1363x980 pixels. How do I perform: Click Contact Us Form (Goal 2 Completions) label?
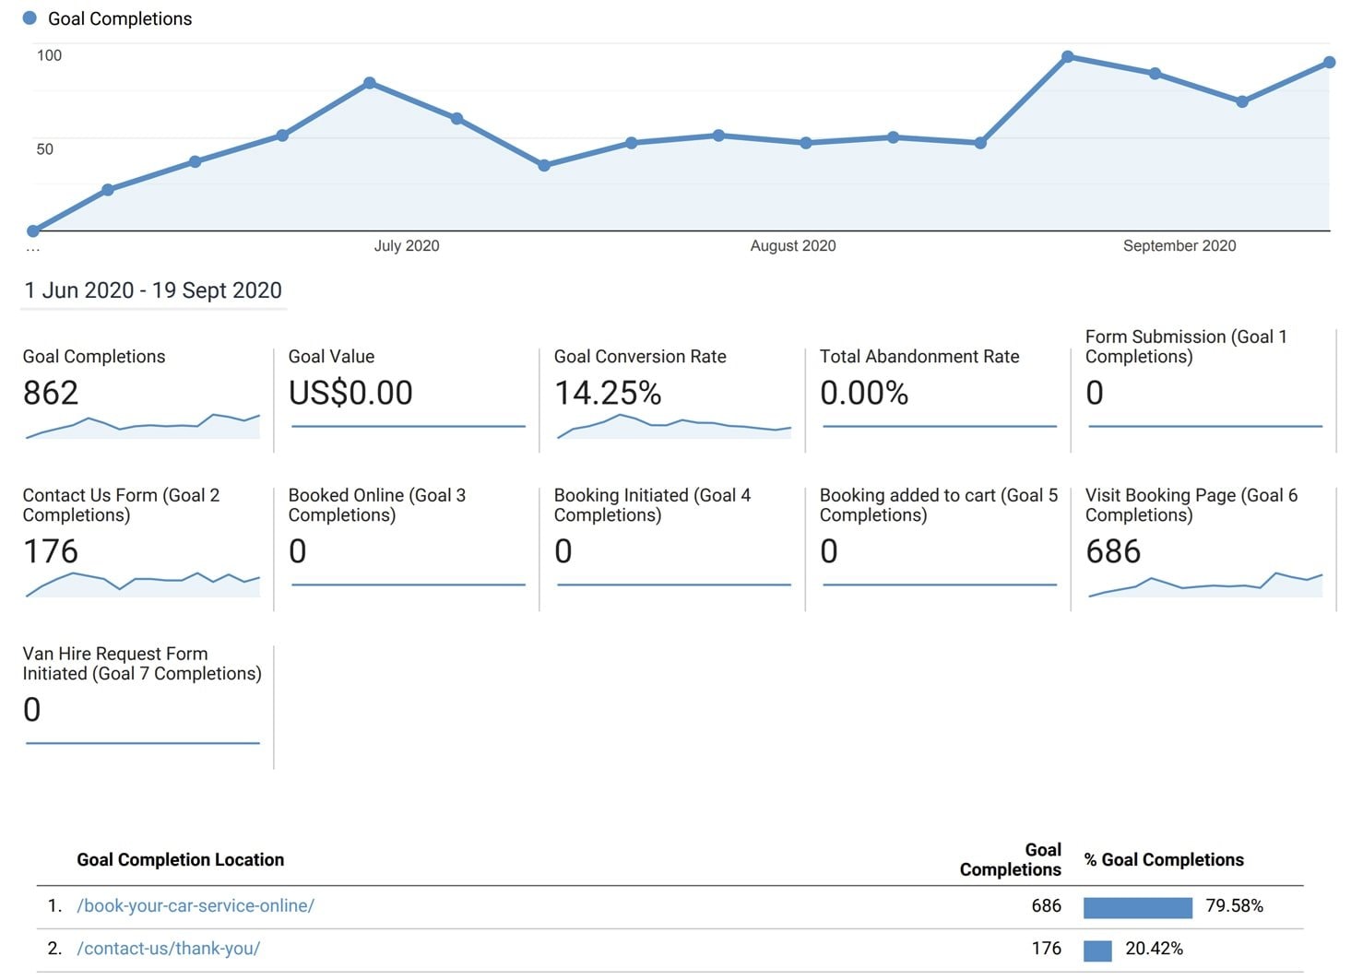[122, 505]
